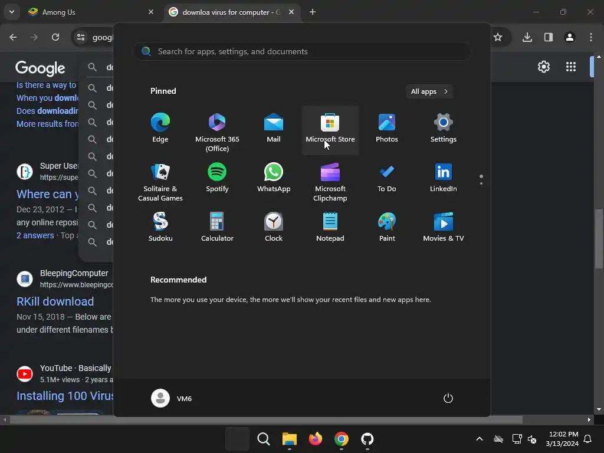Screen dimensions: 604x453
Task: Open Chrome profile menu
Action: pos(570,37)
